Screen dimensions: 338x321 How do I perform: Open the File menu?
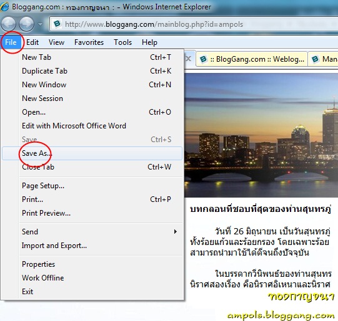click(x=11, y=42)
